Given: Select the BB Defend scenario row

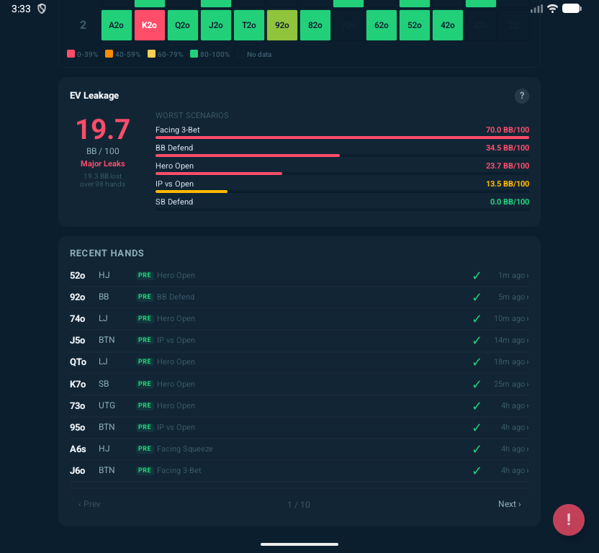Looking at the screenshot, I should [342, 149].
